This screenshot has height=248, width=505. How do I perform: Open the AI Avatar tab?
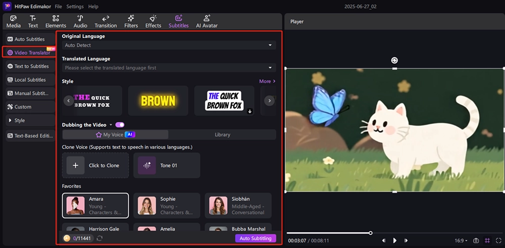click(207, 22)
